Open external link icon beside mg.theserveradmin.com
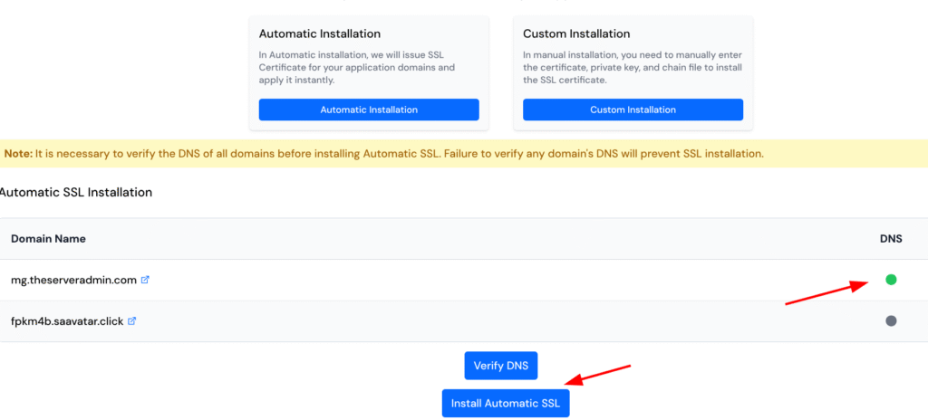Viewport: 928px width, 420px height. [x=145, y=280]
